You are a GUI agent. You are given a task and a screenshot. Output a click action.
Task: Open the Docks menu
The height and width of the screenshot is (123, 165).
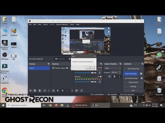45,25
